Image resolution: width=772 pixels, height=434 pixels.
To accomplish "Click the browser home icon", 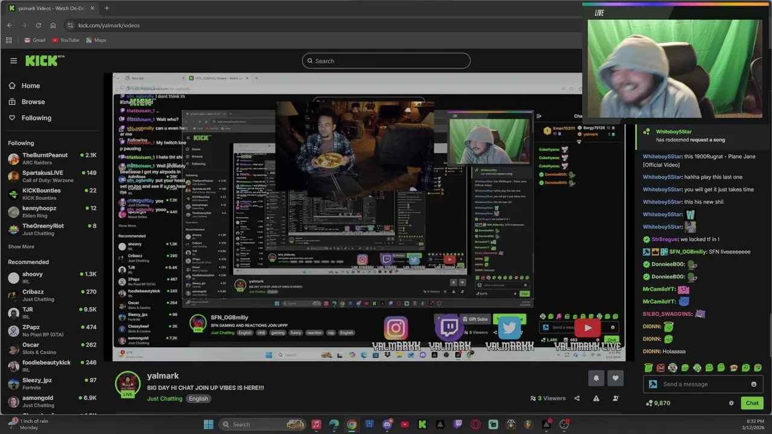I will click(53, 25).
